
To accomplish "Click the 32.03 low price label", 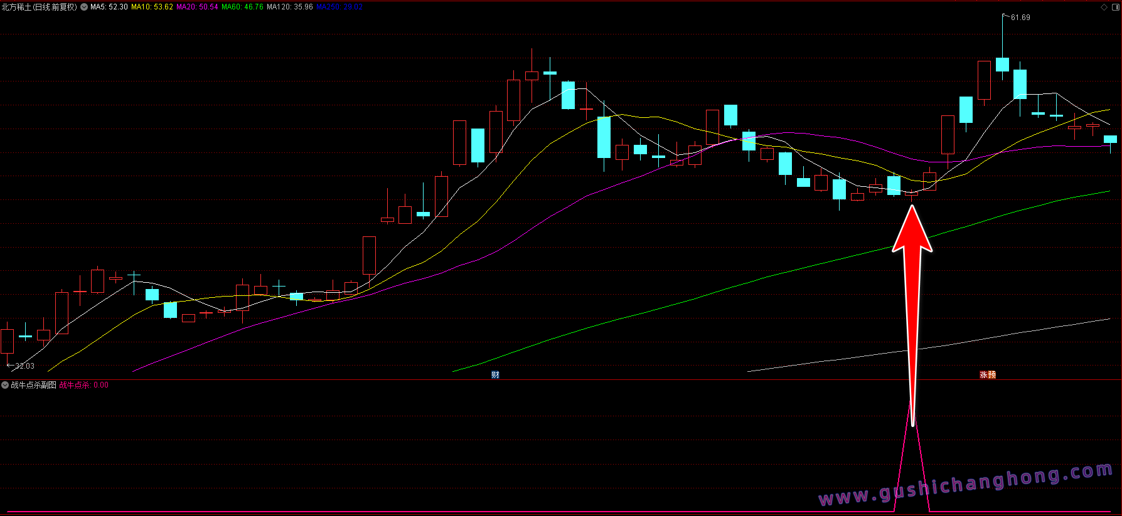I will [x=24, y=366].
